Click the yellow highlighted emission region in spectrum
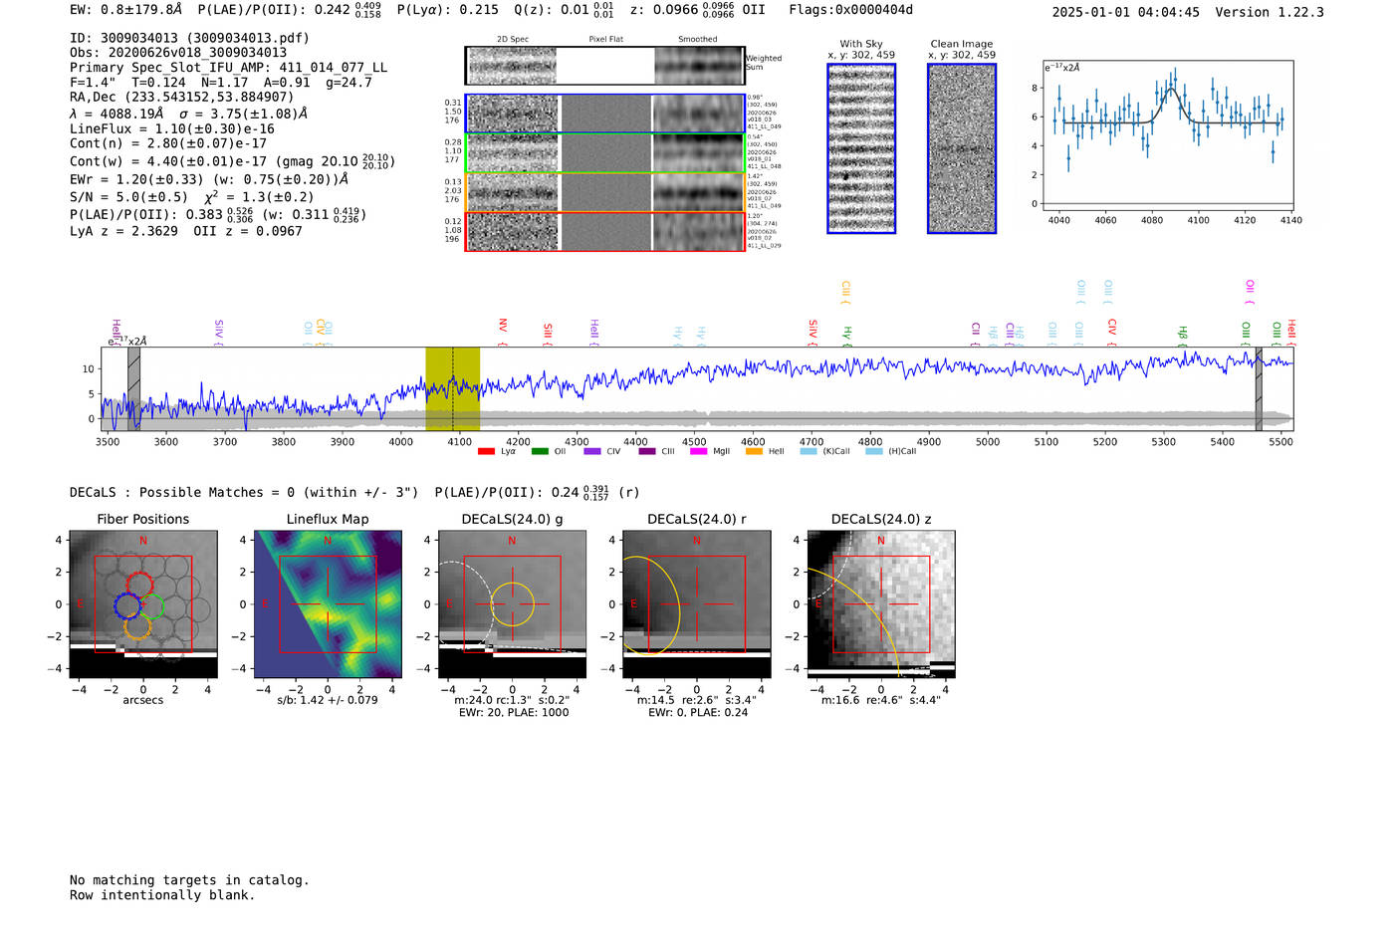1394x949 pixels. (x=453, y=388)
